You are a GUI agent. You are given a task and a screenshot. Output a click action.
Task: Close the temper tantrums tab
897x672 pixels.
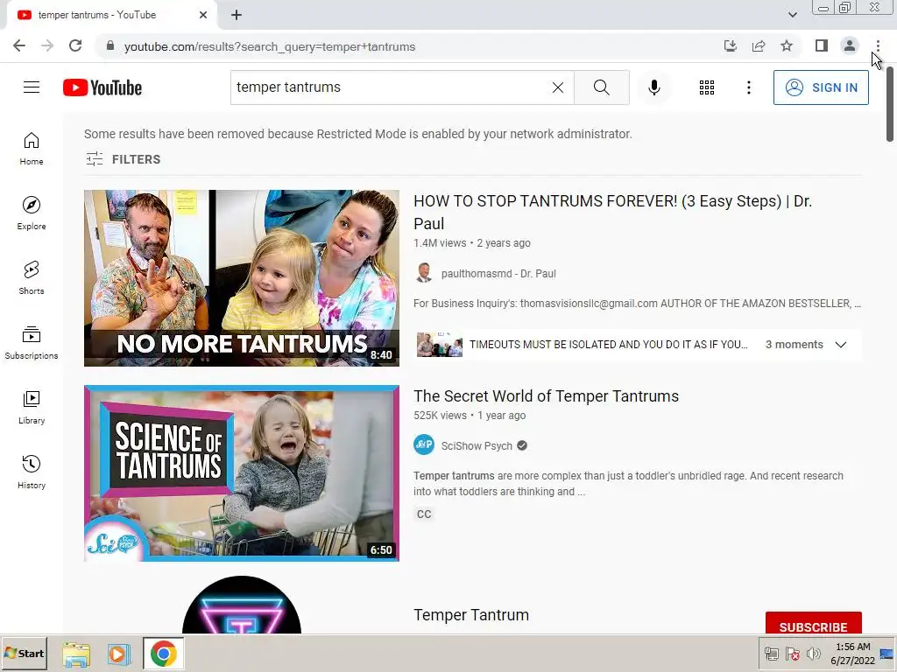tap(203, 15)
